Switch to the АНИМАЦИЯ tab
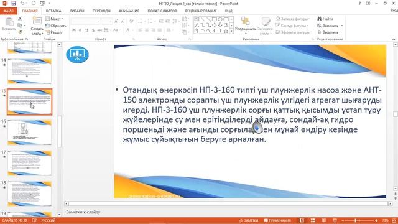Image resolution: width=398 pixels, height=224 pixels. point(129,11)
